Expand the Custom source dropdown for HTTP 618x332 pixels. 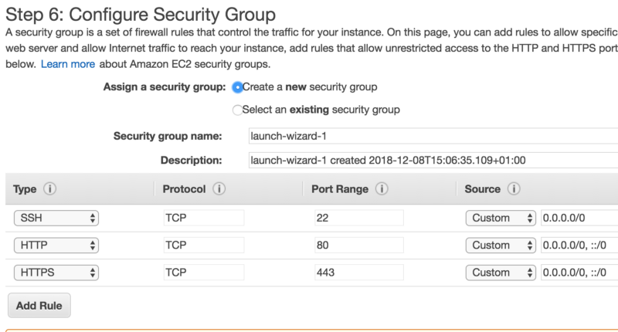(501, 246)
